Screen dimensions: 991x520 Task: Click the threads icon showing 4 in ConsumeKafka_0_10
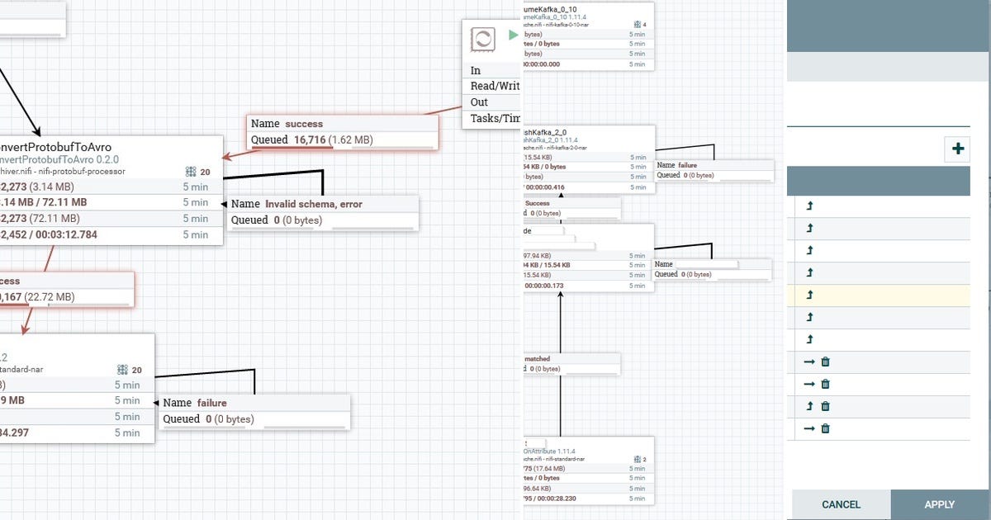637,25
